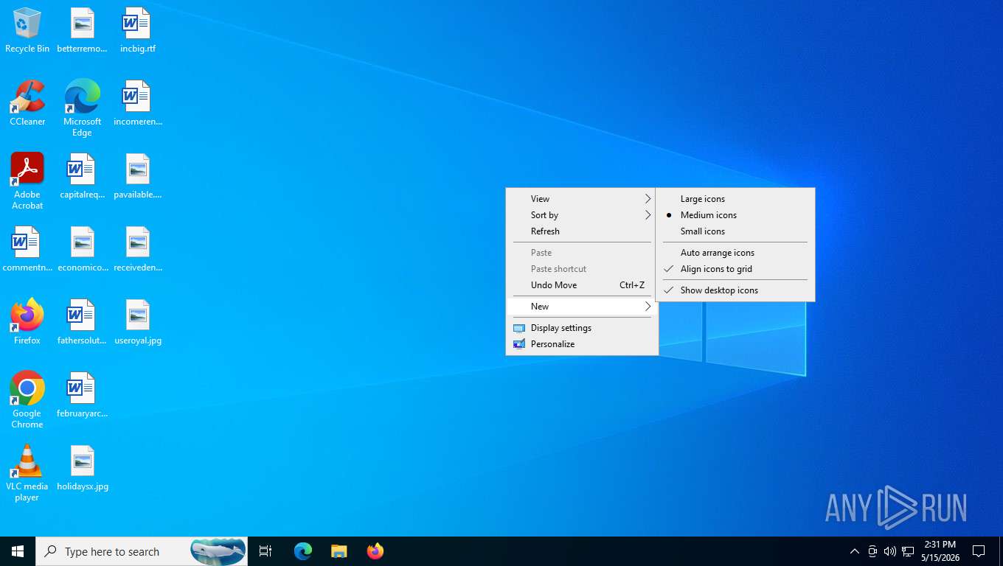Choose Large icons view option
Screen dimensions: 1003x566
pyautogui.click(x=735, y=199)
